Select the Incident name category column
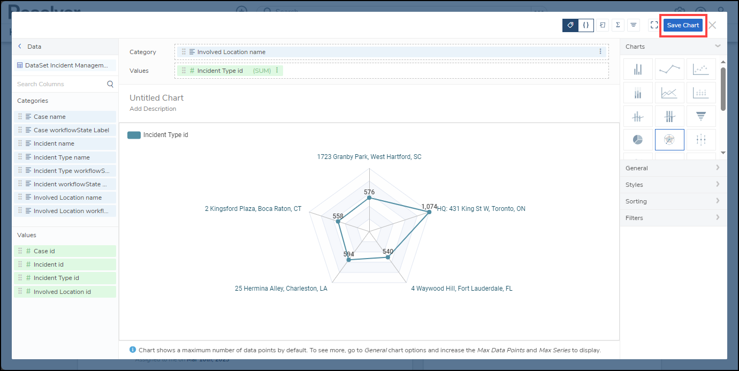 (65, 143)
